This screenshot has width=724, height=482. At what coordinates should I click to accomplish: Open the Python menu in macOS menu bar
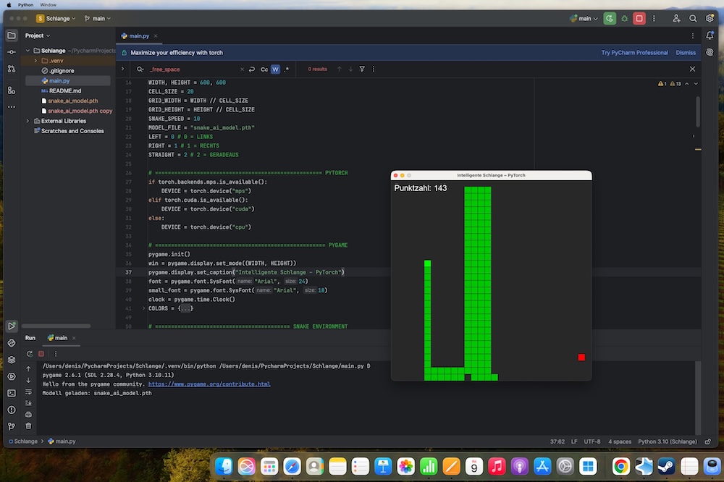(x=25, y=4)
